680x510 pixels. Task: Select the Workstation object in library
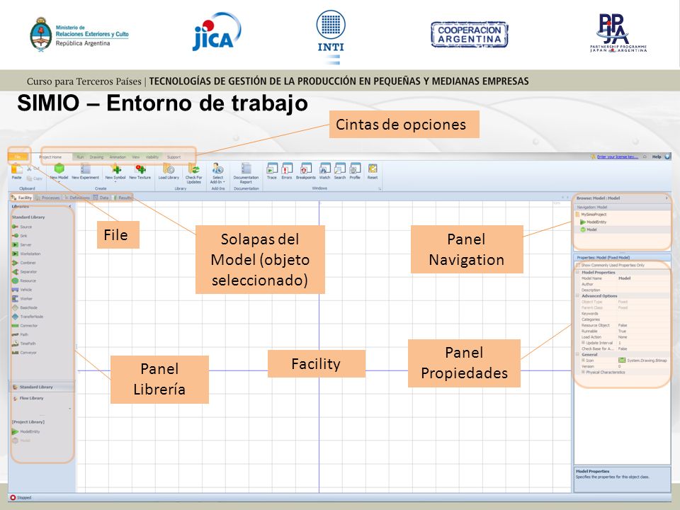pos(26,254)
